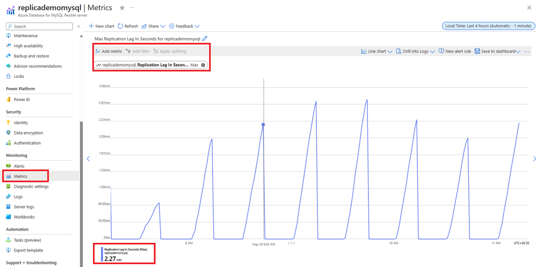Click the Identity key icon

tap(9, 122)
